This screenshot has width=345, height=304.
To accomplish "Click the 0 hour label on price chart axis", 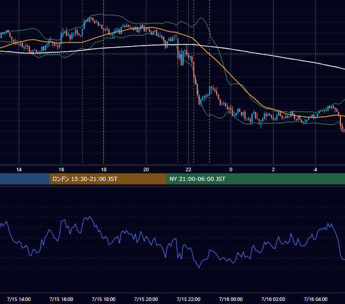I will tap(231, 170).
